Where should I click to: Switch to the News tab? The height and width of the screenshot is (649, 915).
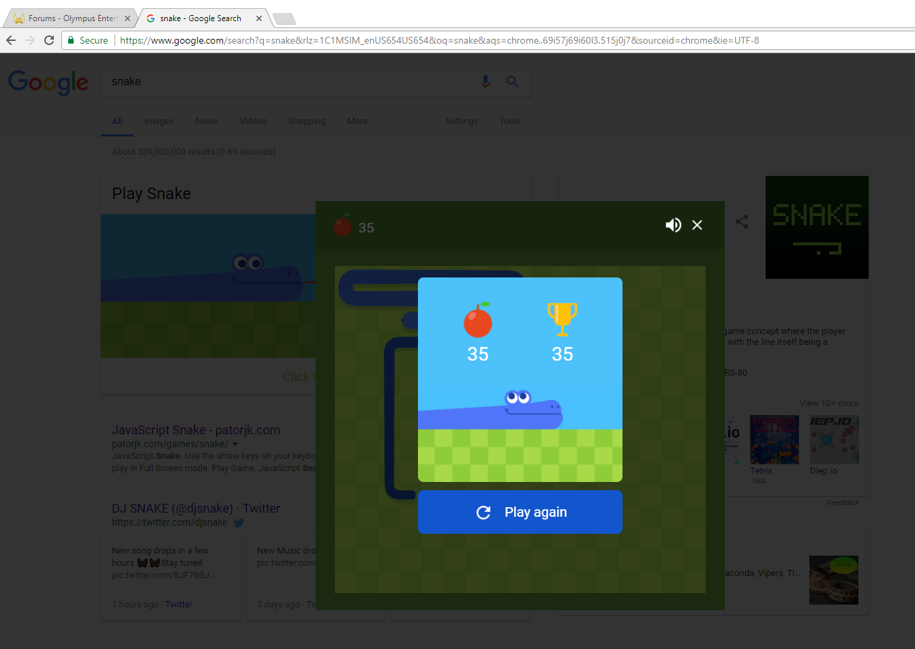click(x=207, y=121)
